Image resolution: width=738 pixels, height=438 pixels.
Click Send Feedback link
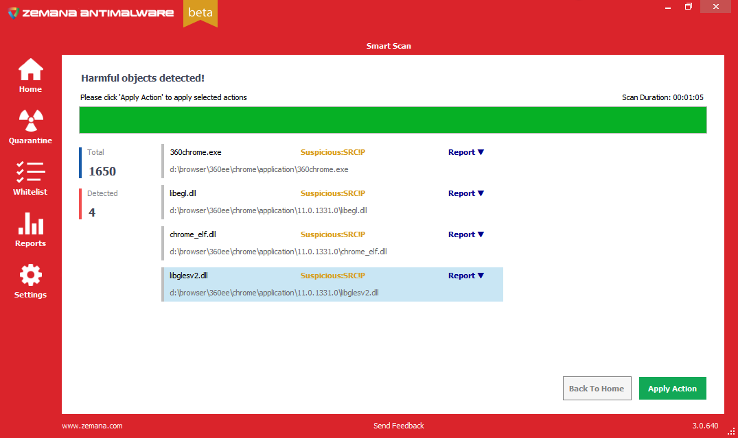pos(399,426)
